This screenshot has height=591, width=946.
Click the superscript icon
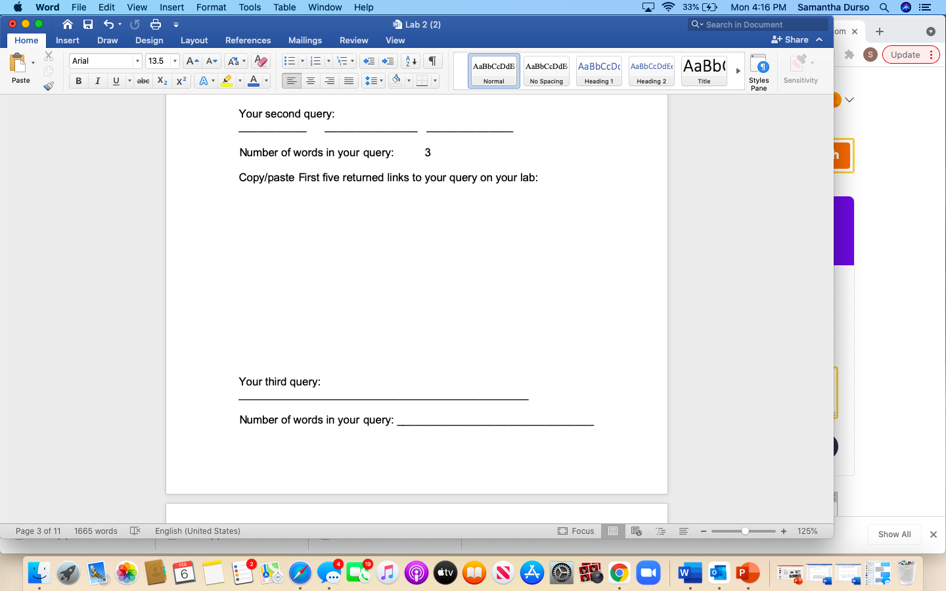click(x=181, y=81)
